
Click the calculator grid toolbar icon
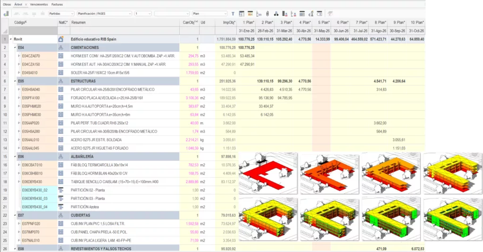click(302, 14)
